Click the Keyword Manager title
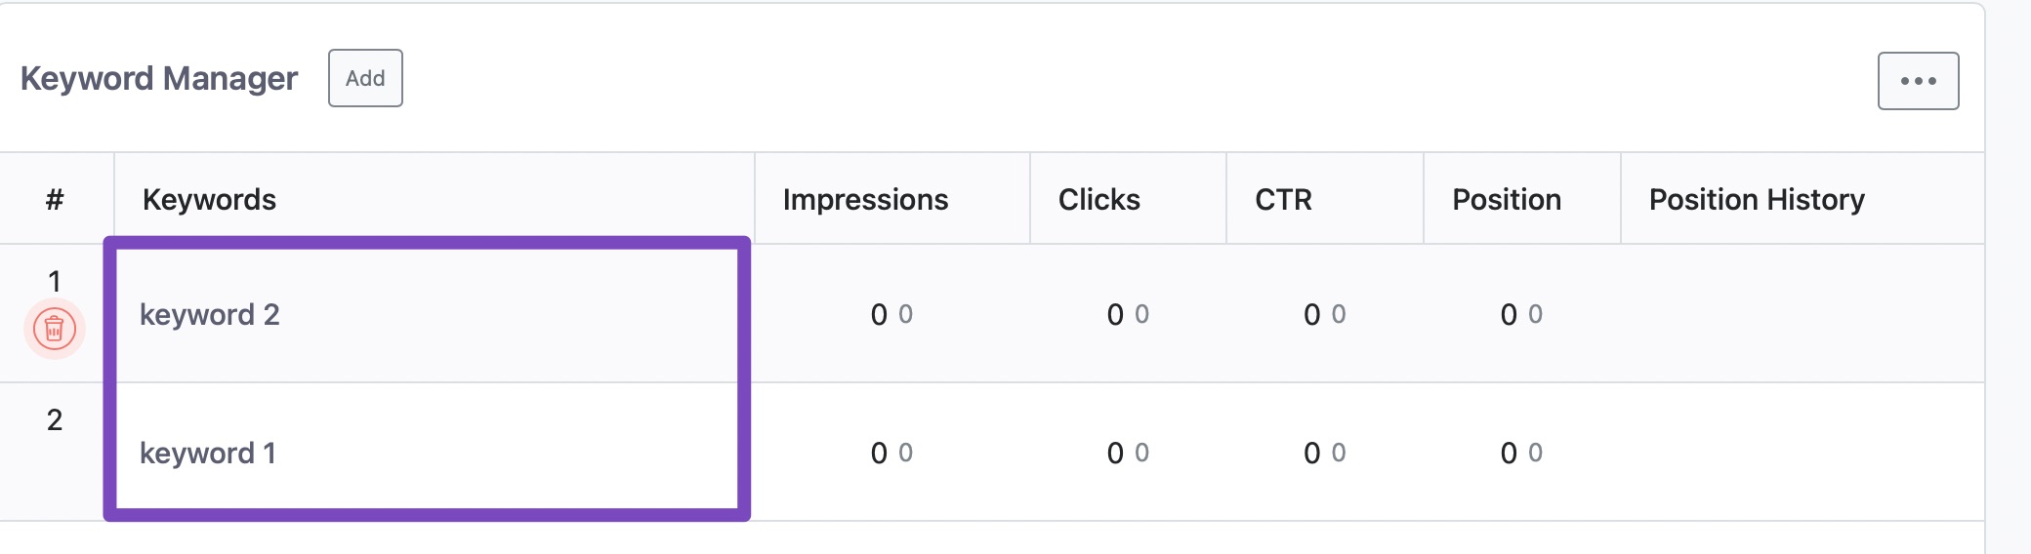This screenshot has height=554, width=2031. click(159, 78)
